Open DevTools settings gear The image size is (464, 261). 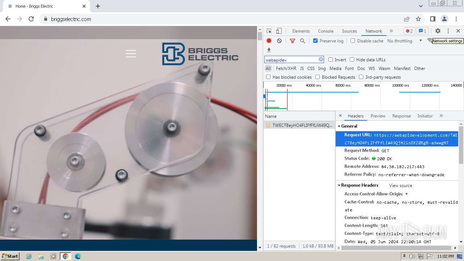pyautogui.click(x=438, y=31)
